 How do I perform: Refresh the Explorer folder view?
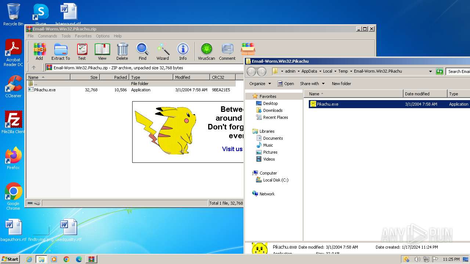pos(440,71)
